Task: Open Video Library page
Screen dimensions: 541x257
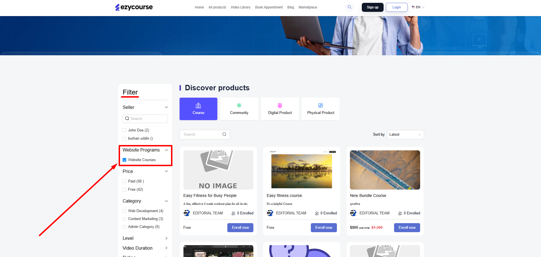Action: (241, 7)
